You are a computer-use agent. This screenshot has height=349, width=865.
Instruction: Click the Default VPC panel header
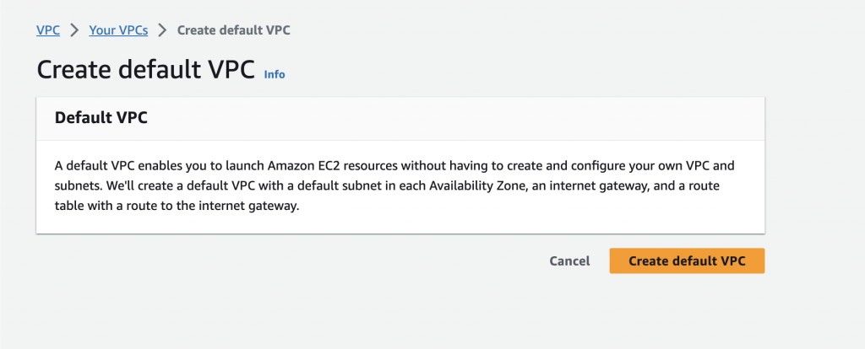(x=101, y=118)
